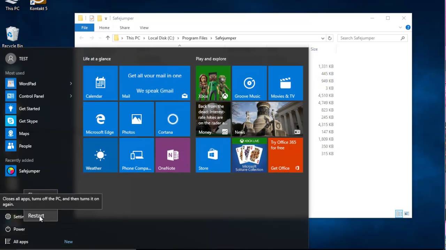Refresh the Safejumper folder view
Screen dimensions: 446x250
pos(330,38)
